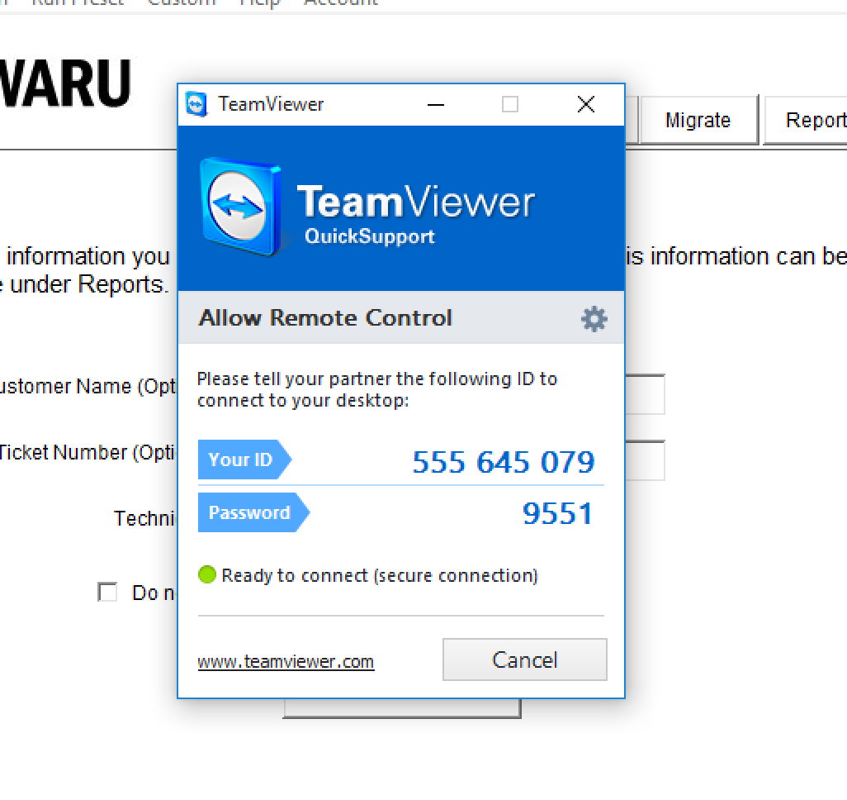847x800 pixels.
Task: Open the Migrate tab in background window
Action: [698, 120]
